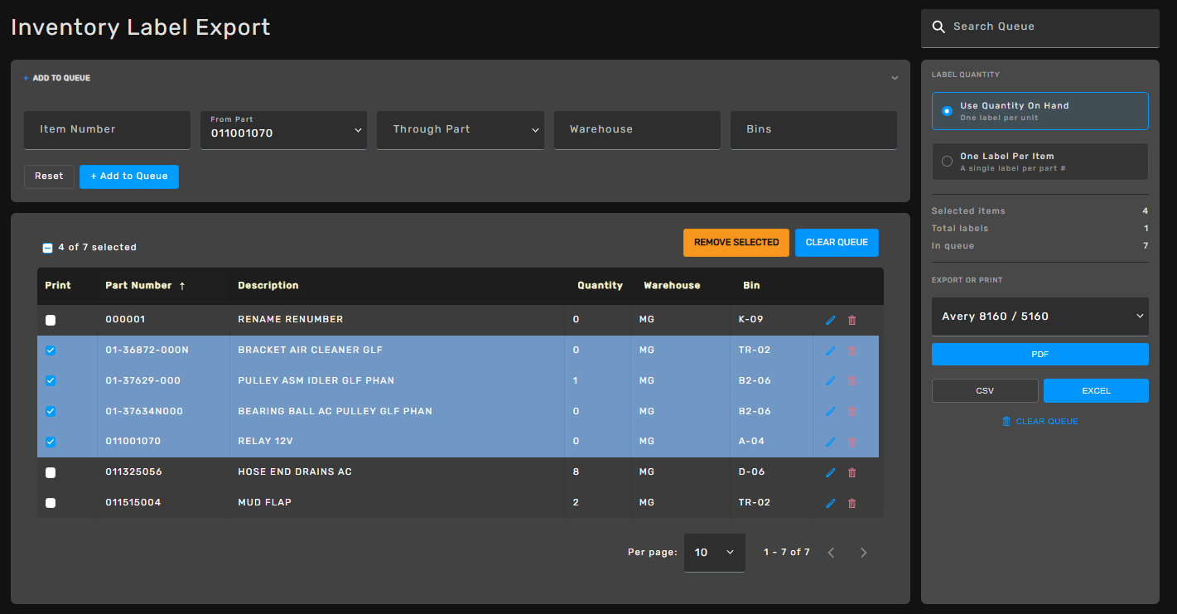Click the Reset button
The image size is (1177, 614).
coord(49,176)
